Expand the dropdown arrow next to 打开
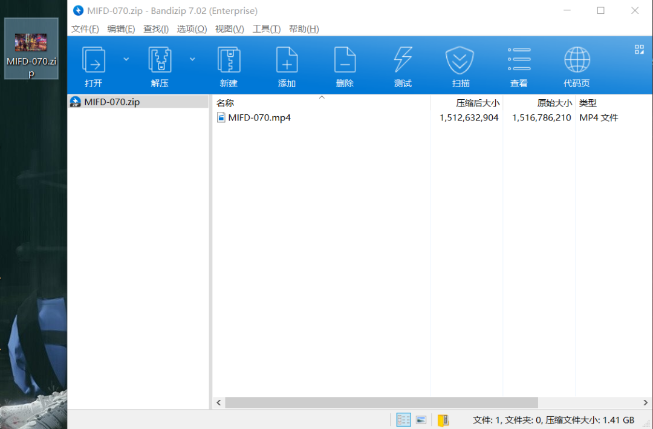This screenshot has height=429, width=653. click(126, 59)
